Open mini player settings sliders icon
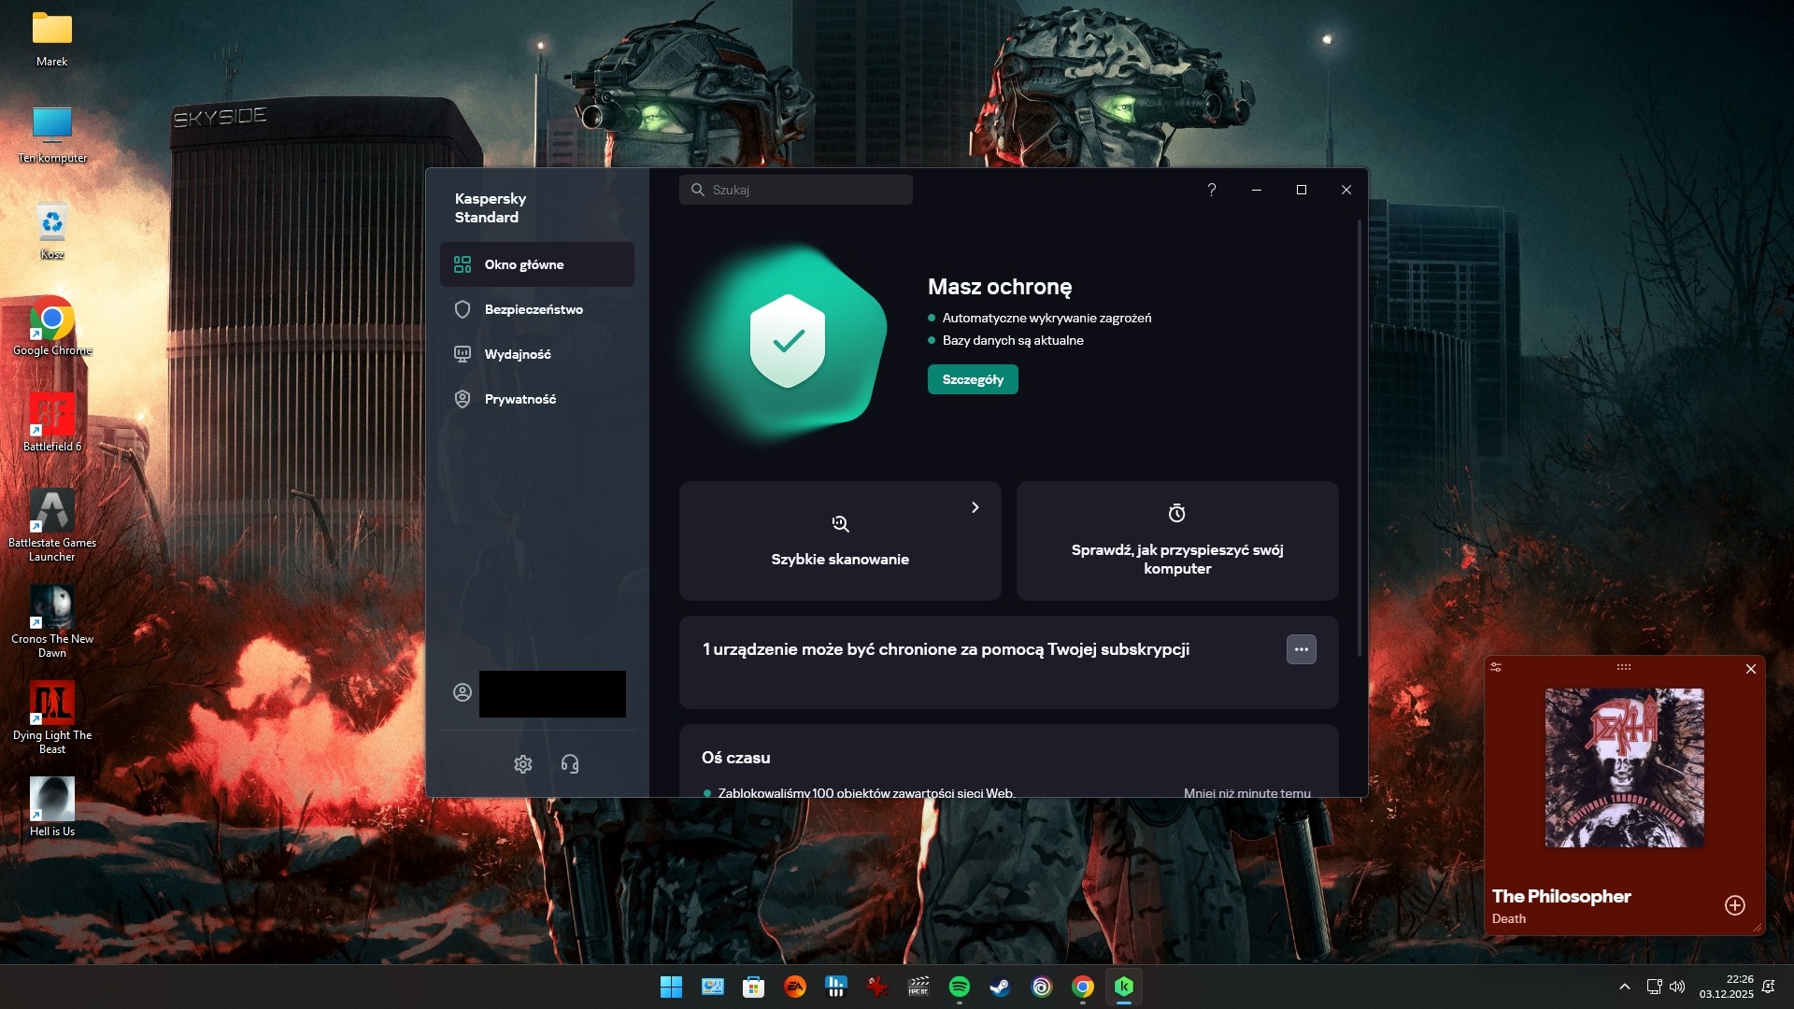 tap(1496, 667)
